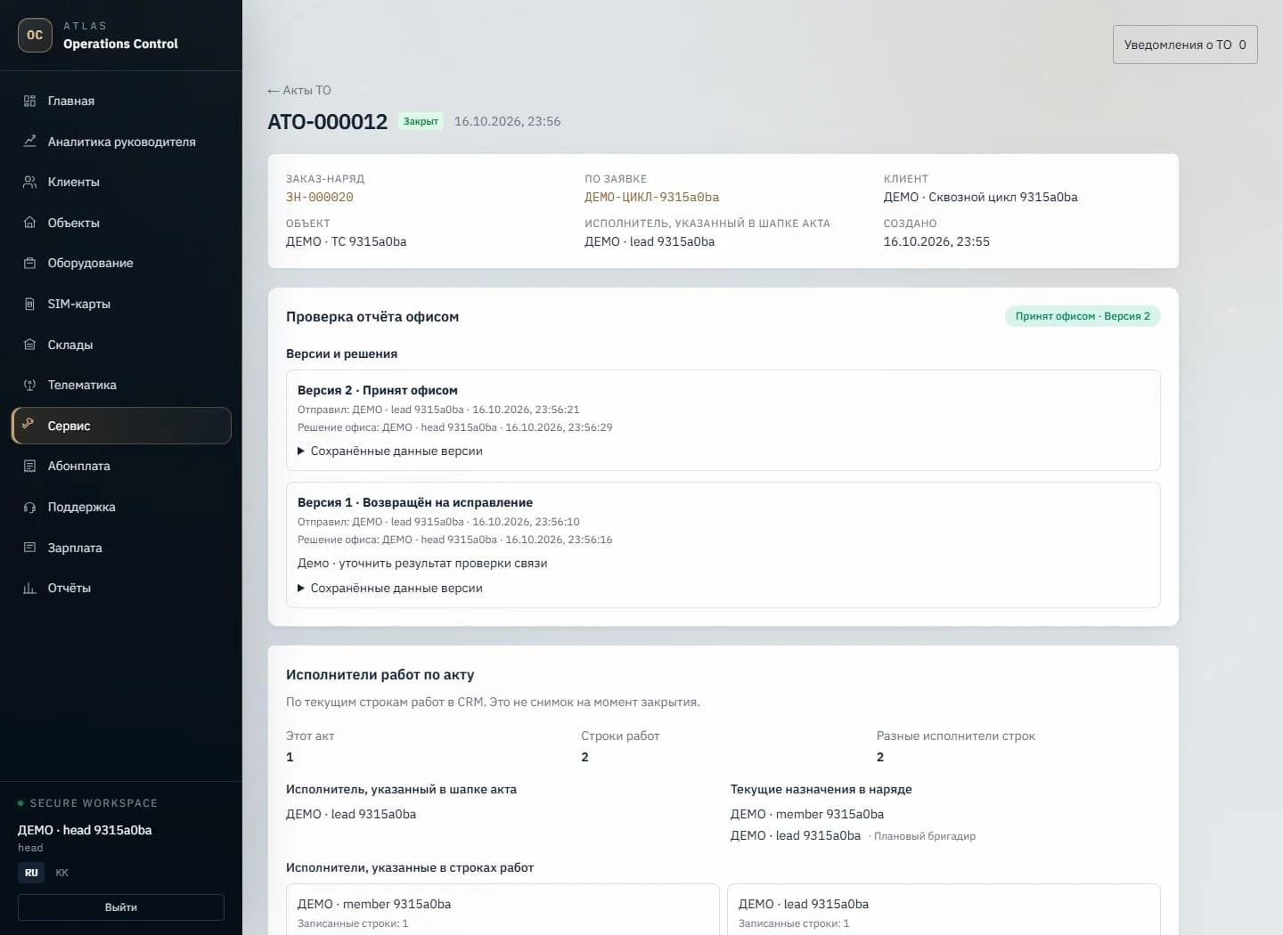Open request ДЕМО-ЦИКЛ-9315a0ba link
The height and width of the screenshot is (935, 1283).
coord(651,197)
